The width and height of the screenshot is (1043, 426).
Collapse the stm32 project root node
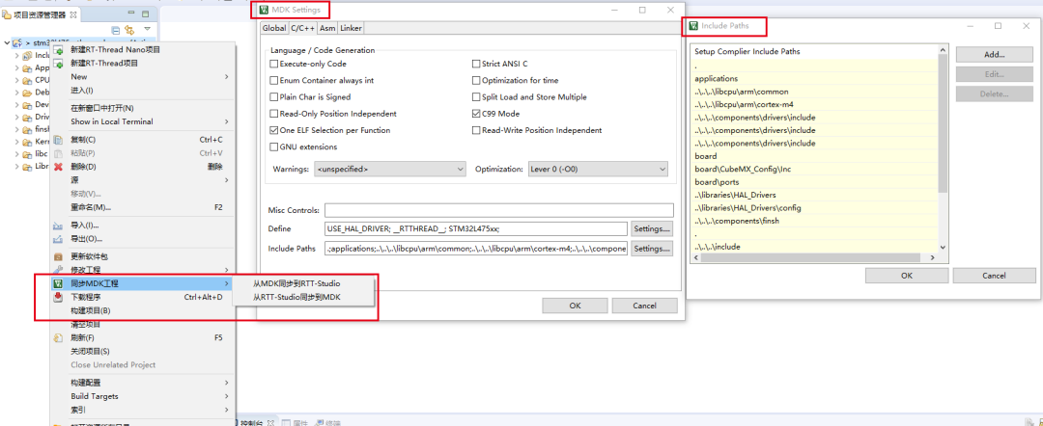pyautogui.click(x=7, y=43)
